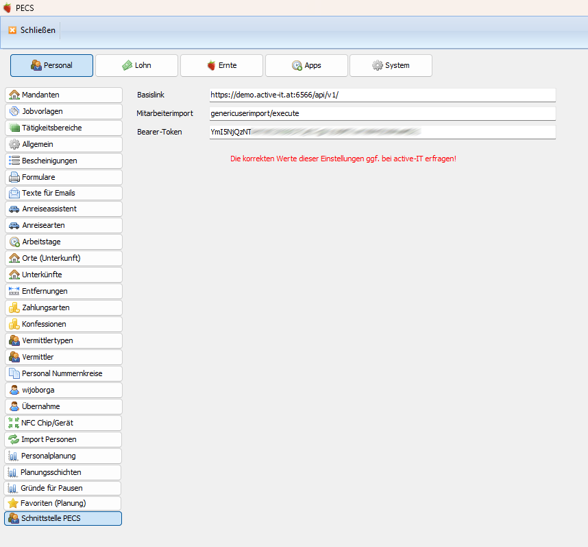Click the Formulare printer icon

pyautogui.click(x=14, y=177)
